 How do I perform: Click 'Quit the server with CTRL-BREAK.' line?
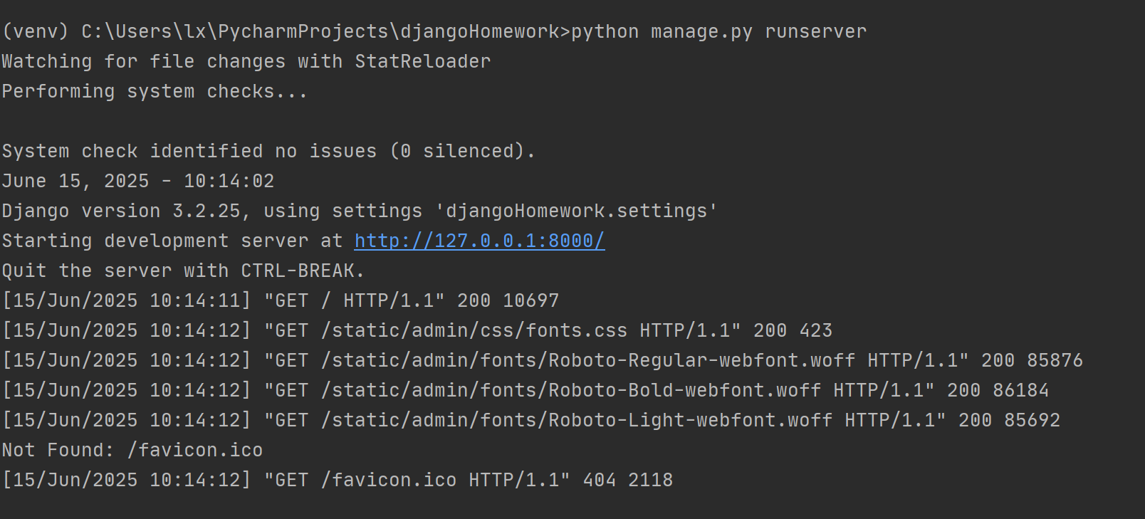tap(183, 271)
